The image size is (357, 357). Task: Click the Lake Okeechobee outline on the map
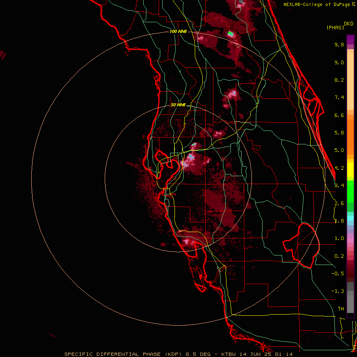coord(301,246)
